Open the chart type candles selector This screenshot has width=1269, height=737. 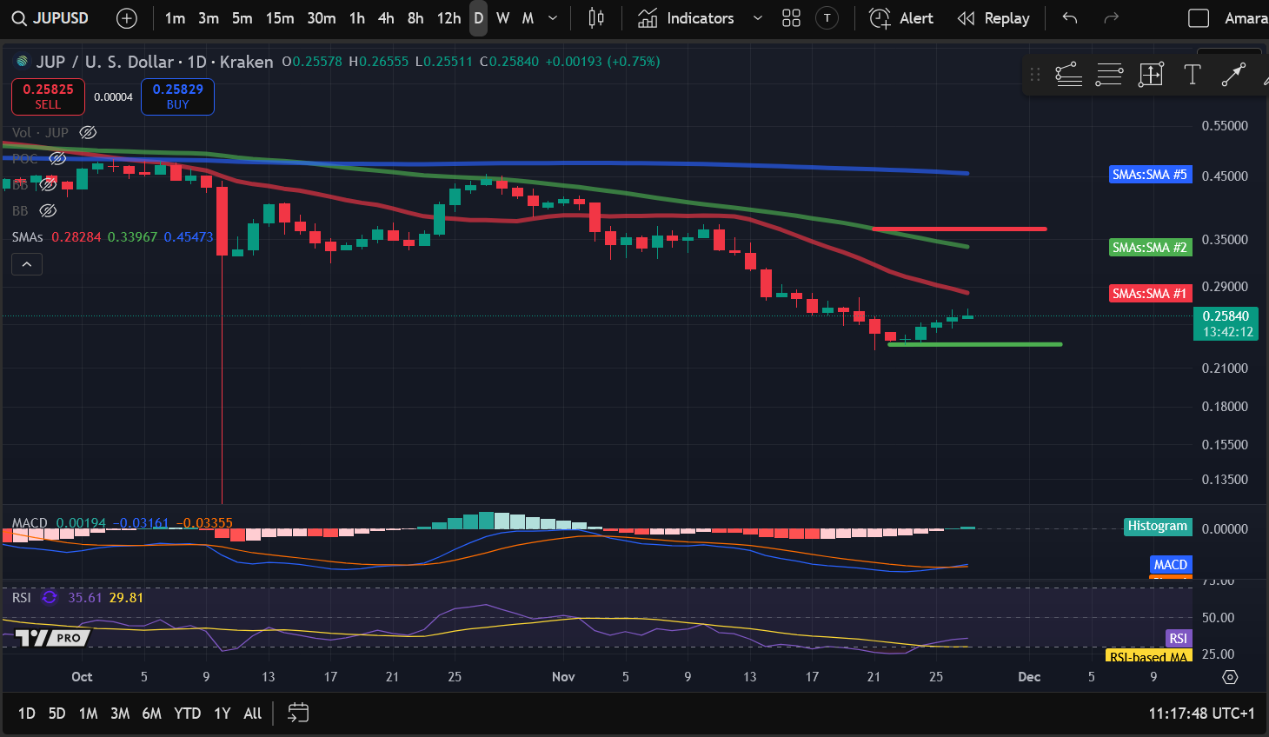596,18
